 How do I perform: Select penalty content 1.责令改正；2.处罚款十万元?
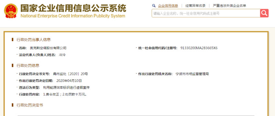(x=65, y=94)
